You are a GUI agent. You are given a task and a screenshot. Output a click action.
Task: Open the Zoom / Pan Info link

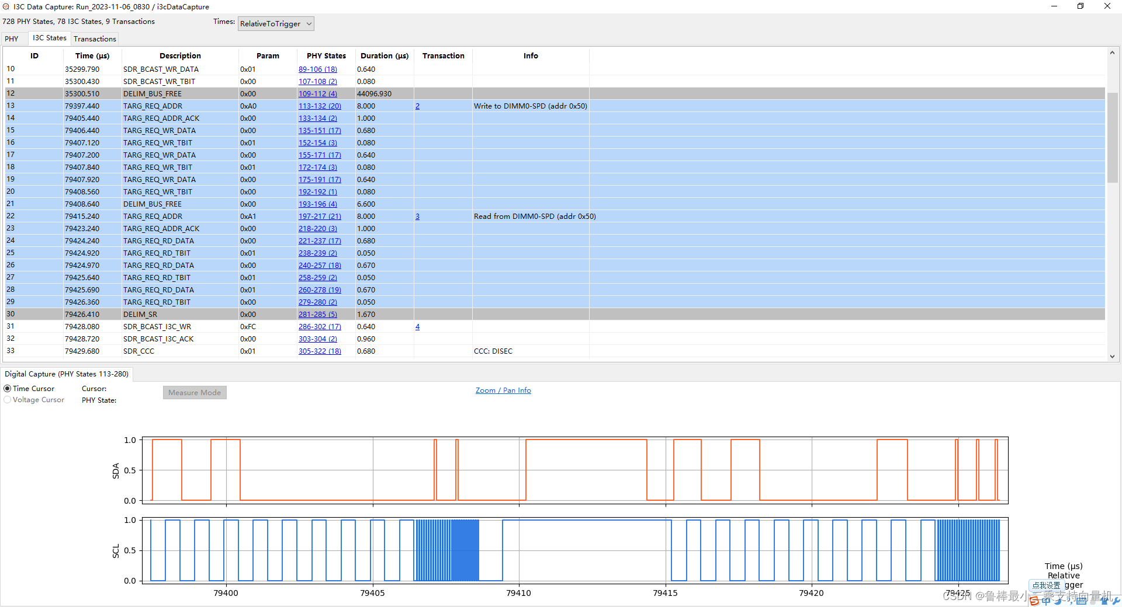(x=503, y=390)
